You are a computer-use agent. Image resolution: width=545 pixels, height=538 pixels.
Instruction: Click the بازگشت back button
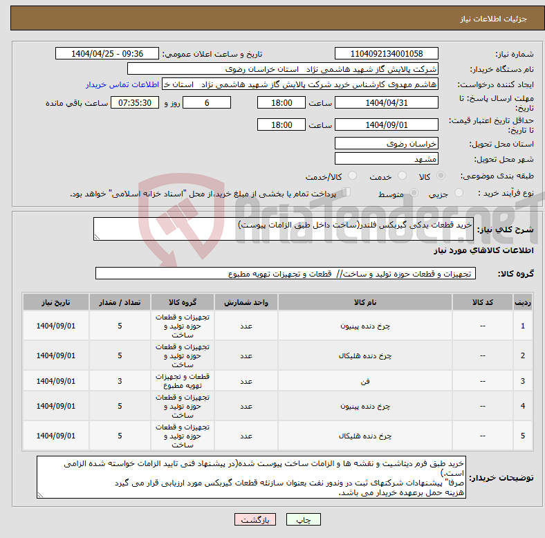pyautogui.click(x=255, y=519)
